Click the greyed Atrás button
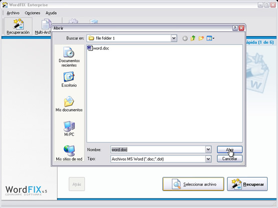Image resolution: width=278 pixels, height=208 pixels. (77, 184)
